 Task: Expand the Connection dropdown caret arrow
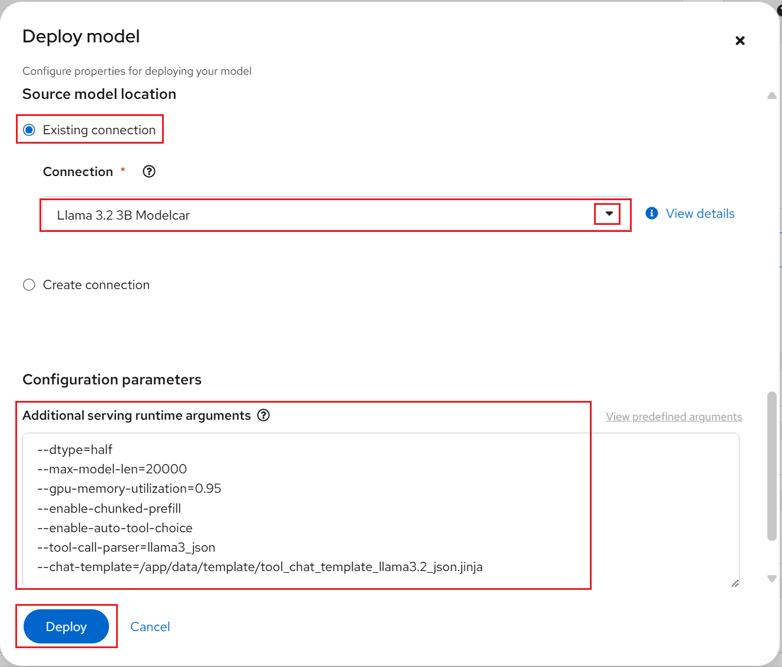[x=609, y=214]
